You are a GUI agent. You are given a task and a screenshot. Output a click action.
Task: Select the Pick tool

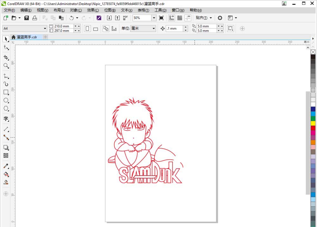(6, 39)
